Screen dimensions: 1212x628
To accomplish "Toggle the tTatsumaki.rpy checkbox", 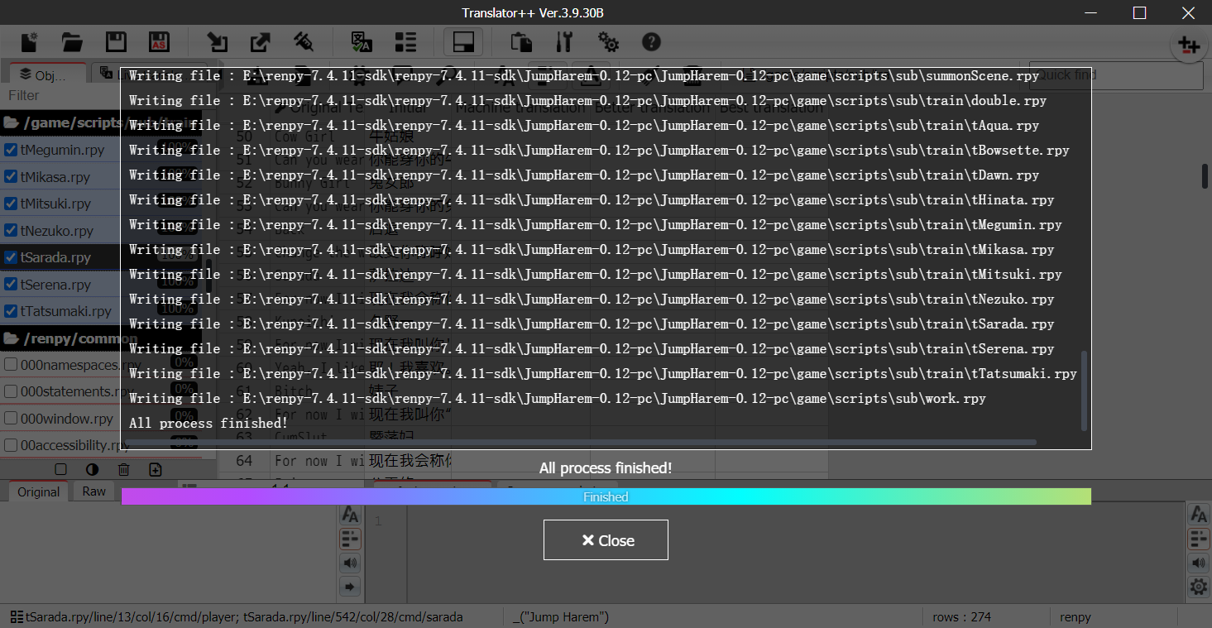I will click(11, 311).
